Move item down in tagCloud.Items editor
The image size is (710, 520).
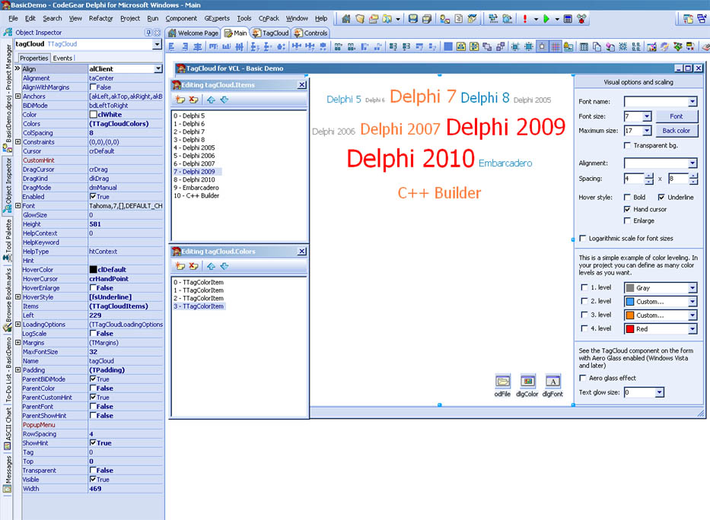click(224, 100)
